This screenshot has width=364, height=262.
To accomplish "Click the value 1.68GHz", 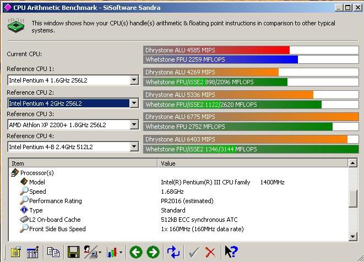I will click(172, 192).
